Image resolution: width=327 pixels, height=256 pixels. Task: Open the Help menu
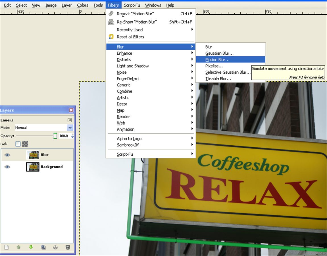pyautogui.click(x=170, y=5)
